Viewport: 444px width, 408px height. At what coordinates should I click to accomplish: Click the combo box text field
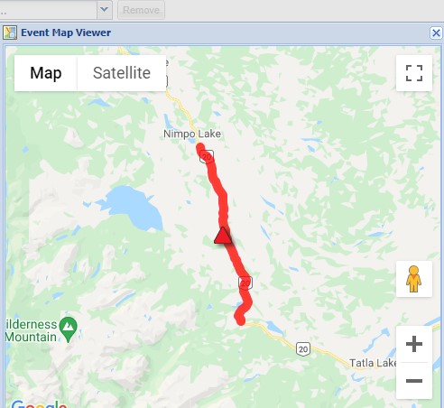(x=48, y=10)
